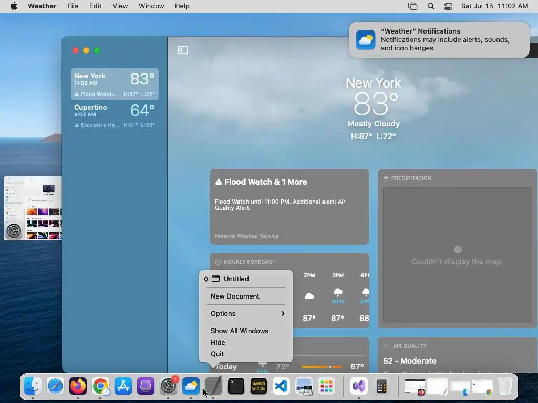
Task: Click the Hourly Forecast header
Action: [246, 262]
